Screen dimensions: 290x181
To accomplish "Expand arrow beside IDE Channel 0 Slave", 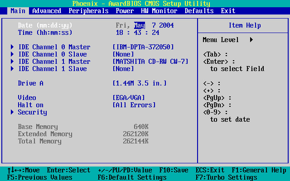I will [12, 54].
